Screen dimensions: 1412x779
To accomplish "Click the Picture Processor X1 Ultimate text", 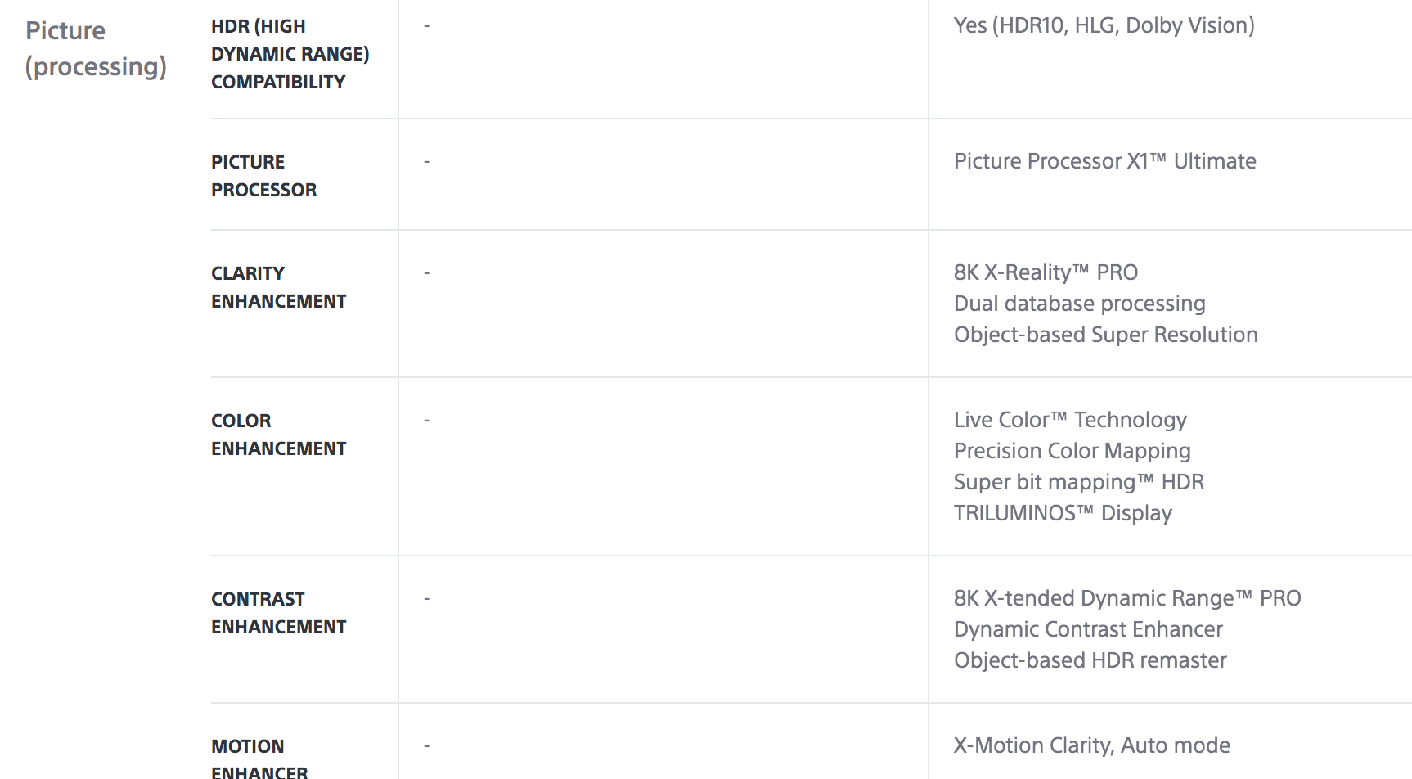I will tap(1104, 161).
